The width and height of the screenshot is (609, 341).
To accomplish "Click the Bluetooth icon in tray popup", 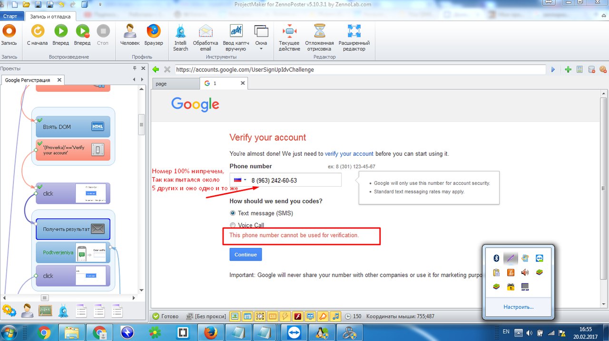I will [496, 258].
